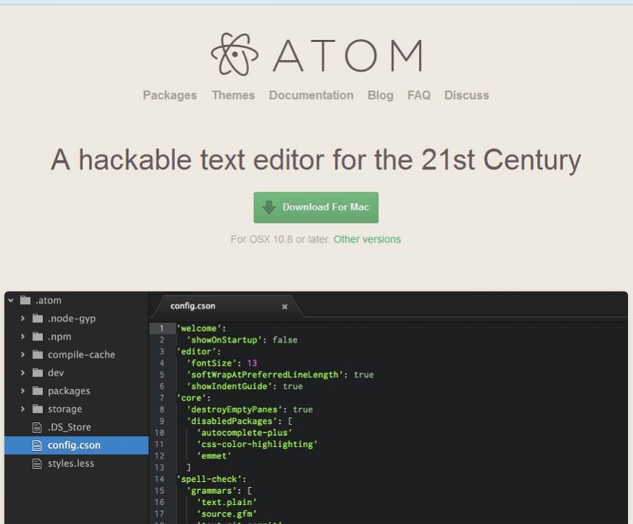Expand the storage folder chevron

tap(23, 409)
